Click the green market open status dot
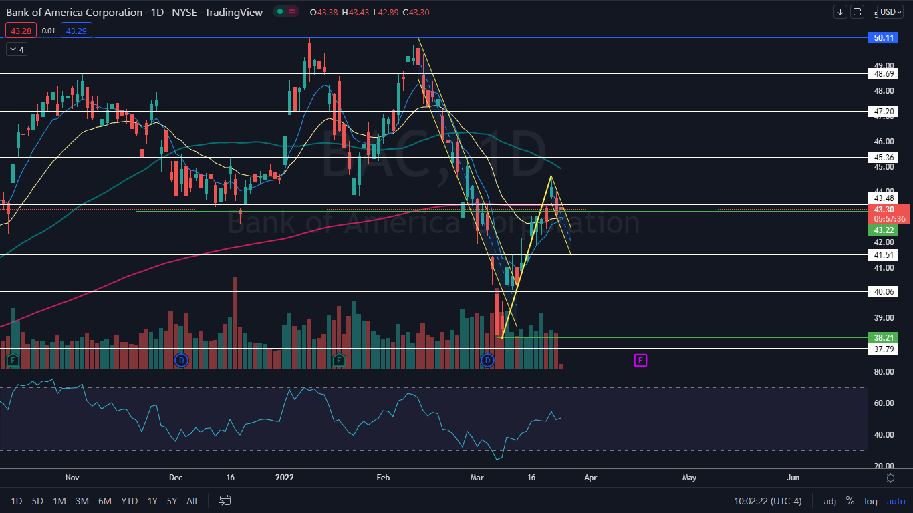This screenshot has height=513, width=913. pyautogui.click(x=279, y=12)
